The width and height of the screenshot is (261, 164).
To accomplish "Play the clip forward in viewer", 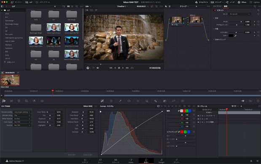I will [123, 68].
